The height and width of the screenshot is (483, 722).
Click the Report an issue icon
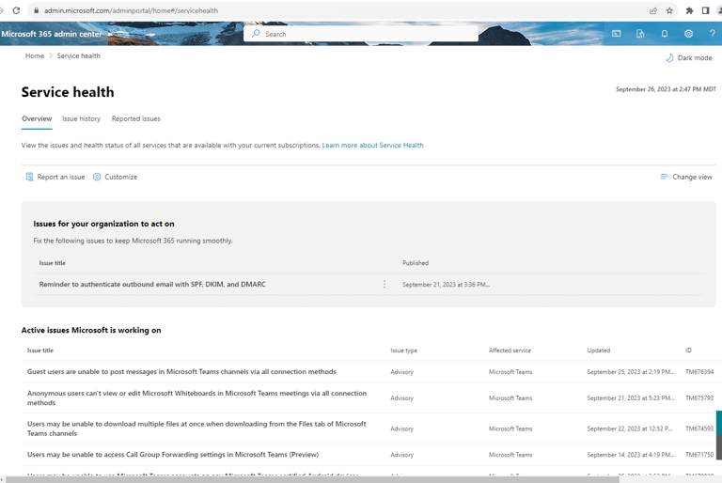click(x=29, y=177)
